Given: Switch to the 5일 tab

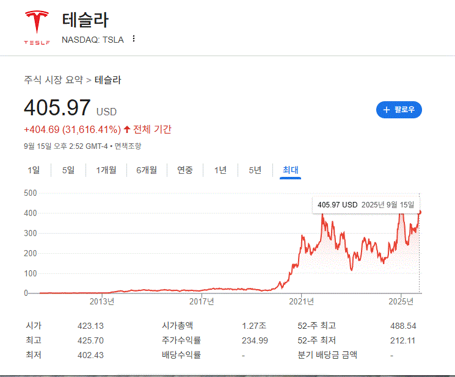Looking at the screenshot, I should tap(68, 170).
